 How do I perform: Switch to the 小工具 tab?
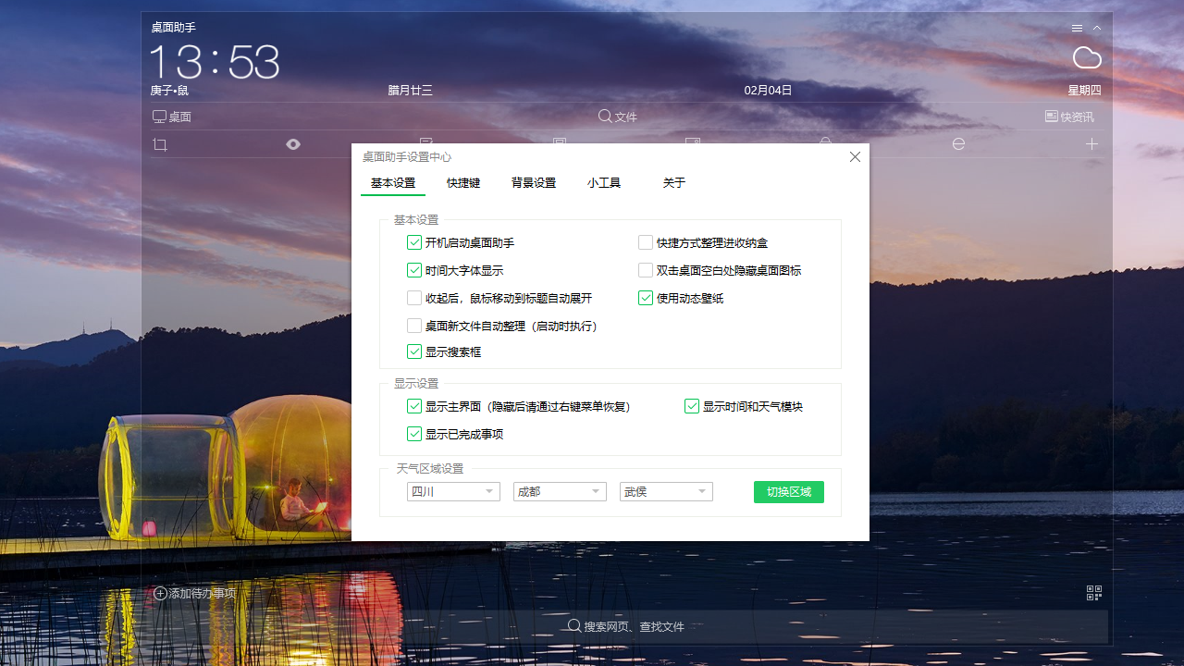[x=604, y=183]
